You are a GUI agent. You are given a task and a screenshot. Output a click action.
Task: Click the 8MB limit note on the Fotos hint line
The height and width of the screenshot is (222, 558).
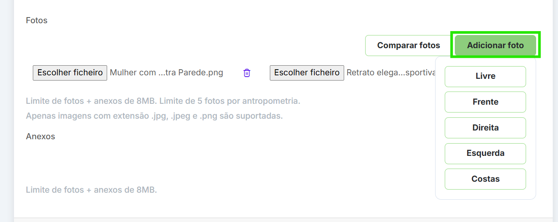tap(91, 102)
